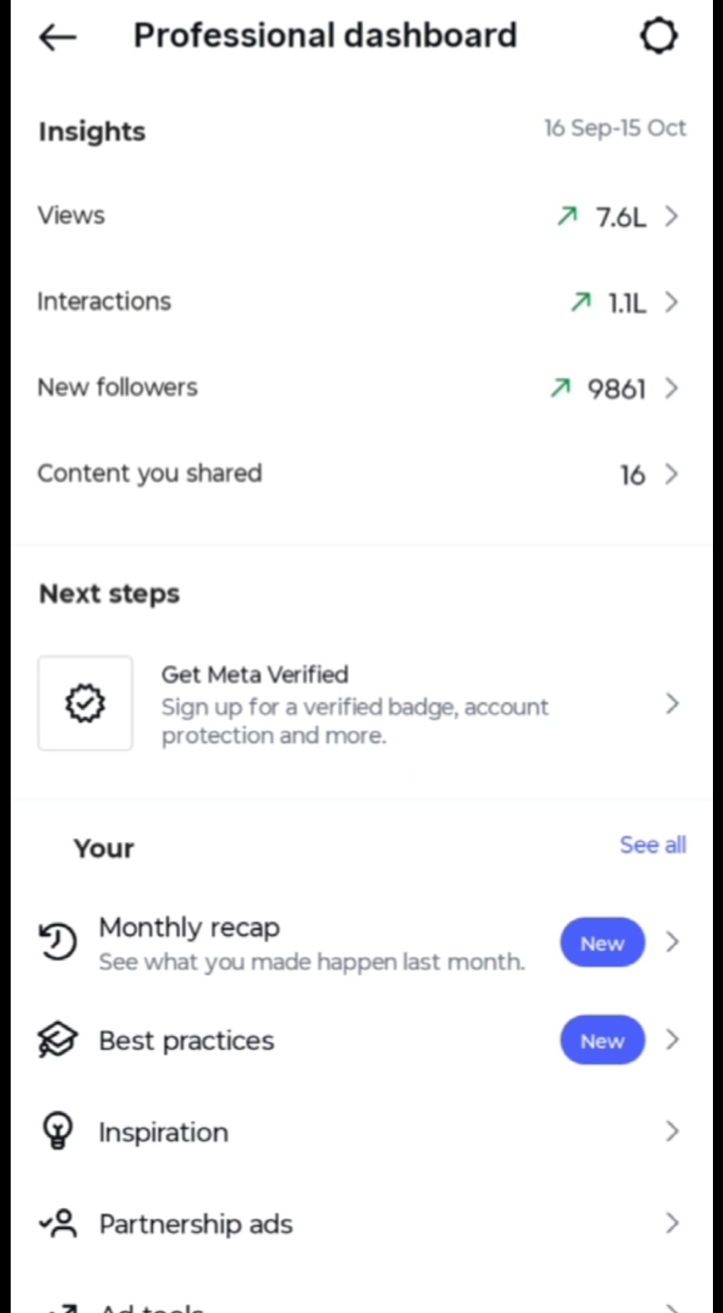Tap the Best practices graduation cap icon

tap(58, 1040)
